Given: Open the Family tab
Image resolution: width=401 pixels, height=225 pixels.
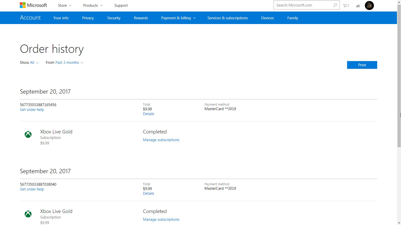Looking at the screenshot, I should pyautogui.click(x=293, y=18).
